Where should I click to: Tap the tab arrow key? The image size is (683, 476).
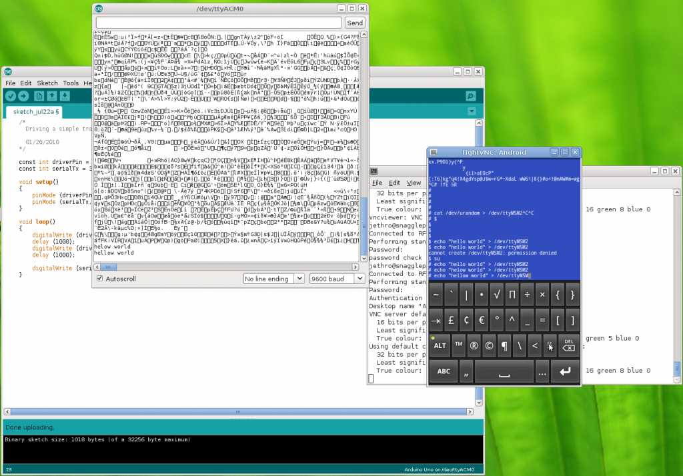point(436,321)
